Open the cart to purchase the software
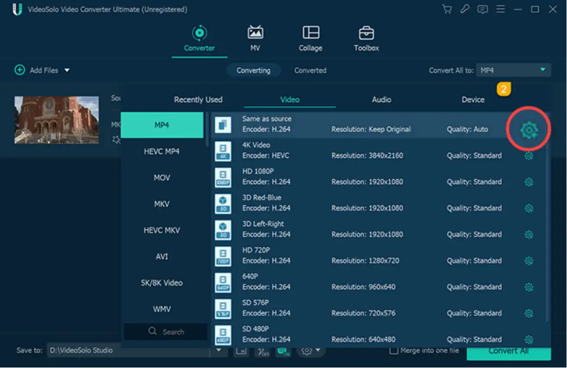The image size is (567, 368). coord(447,8)
